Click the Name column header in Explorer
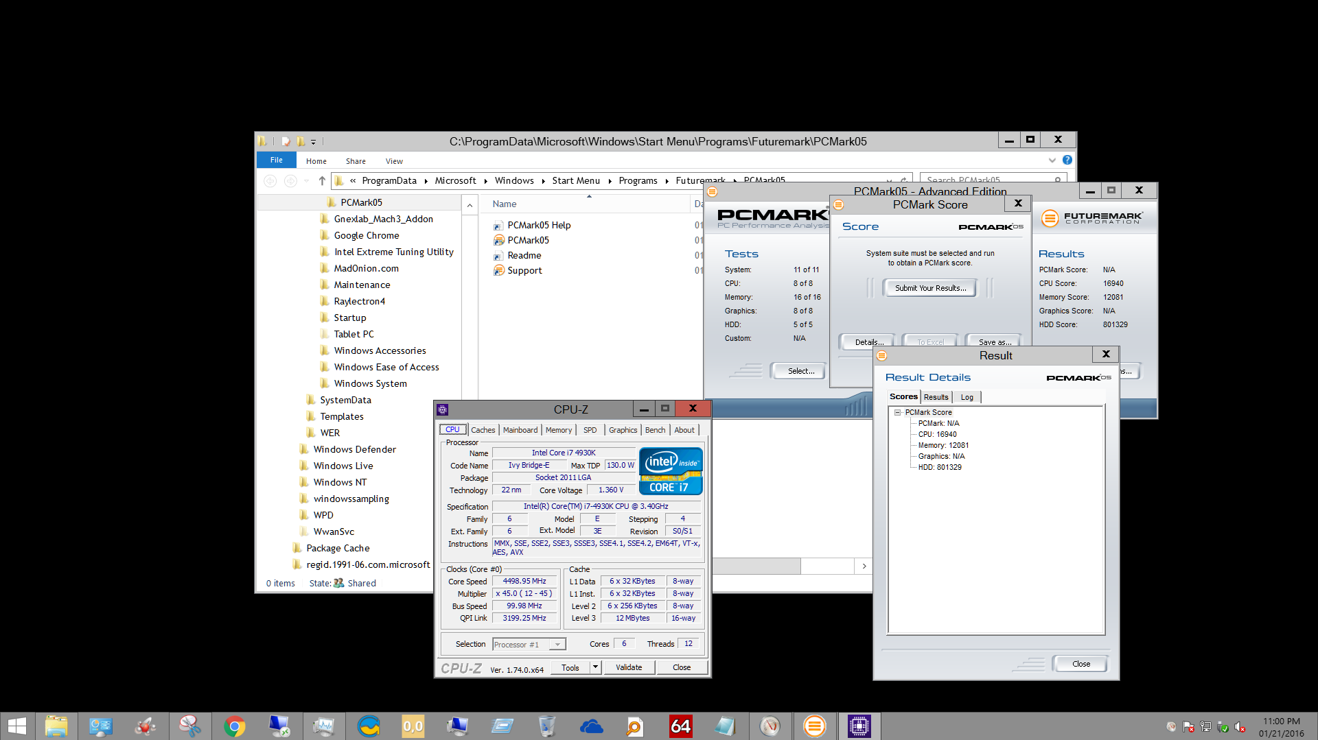The width and height of the screenshot is (1318, 740). (x=505, y=204)
